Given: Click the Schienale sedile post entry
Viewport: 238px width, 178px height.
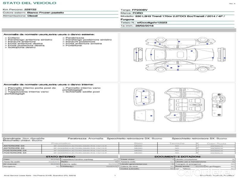Looking at the screenshot, I should [x=81, y=92].
